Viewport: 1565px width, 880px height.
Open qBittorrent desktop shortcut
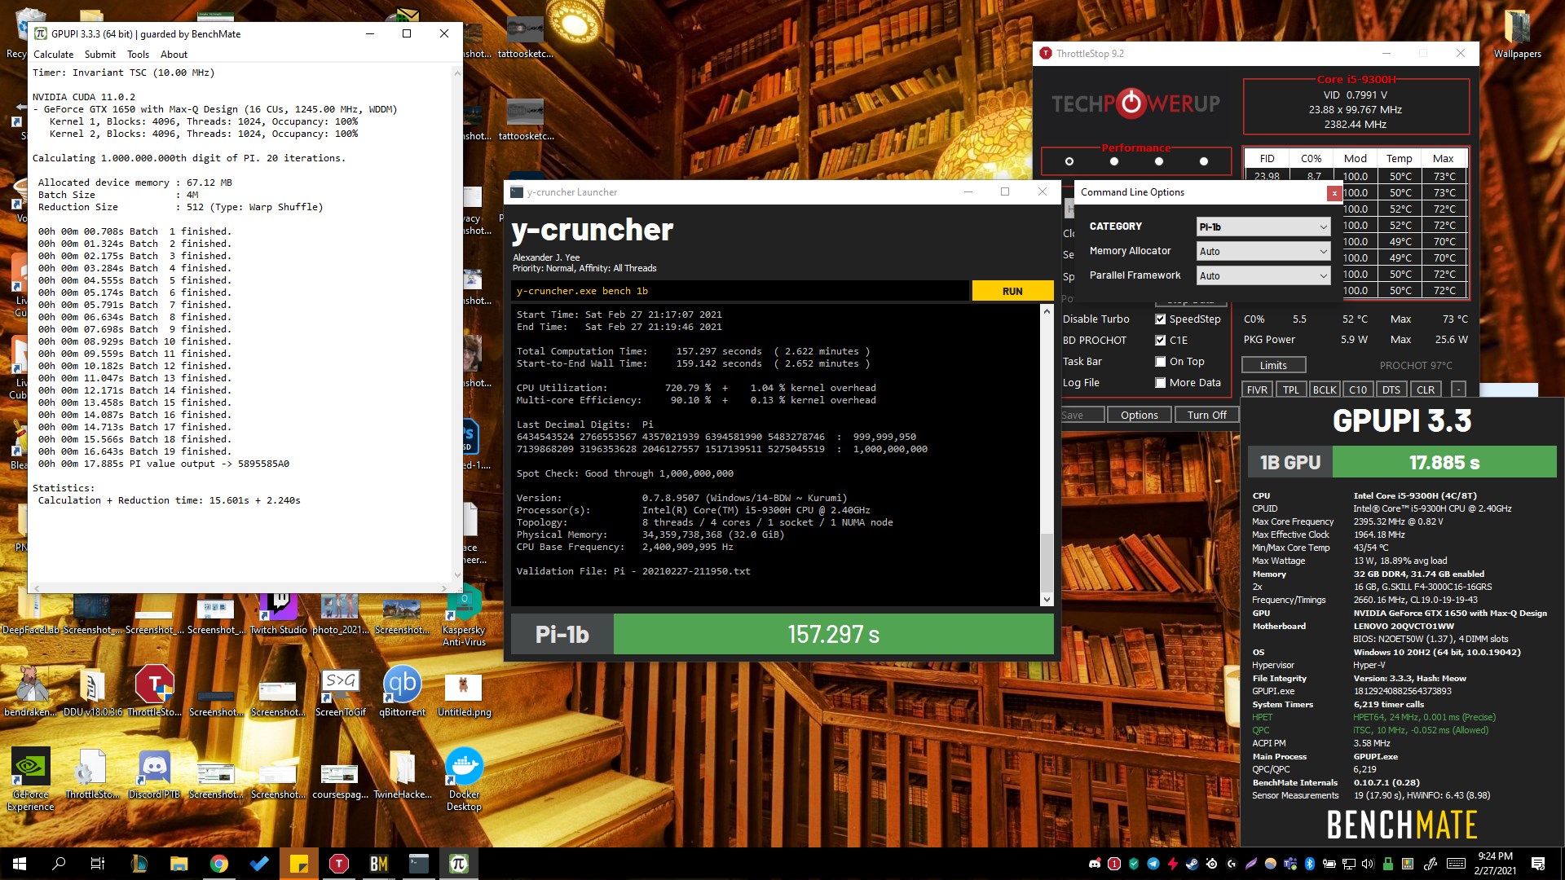(403, 692)
